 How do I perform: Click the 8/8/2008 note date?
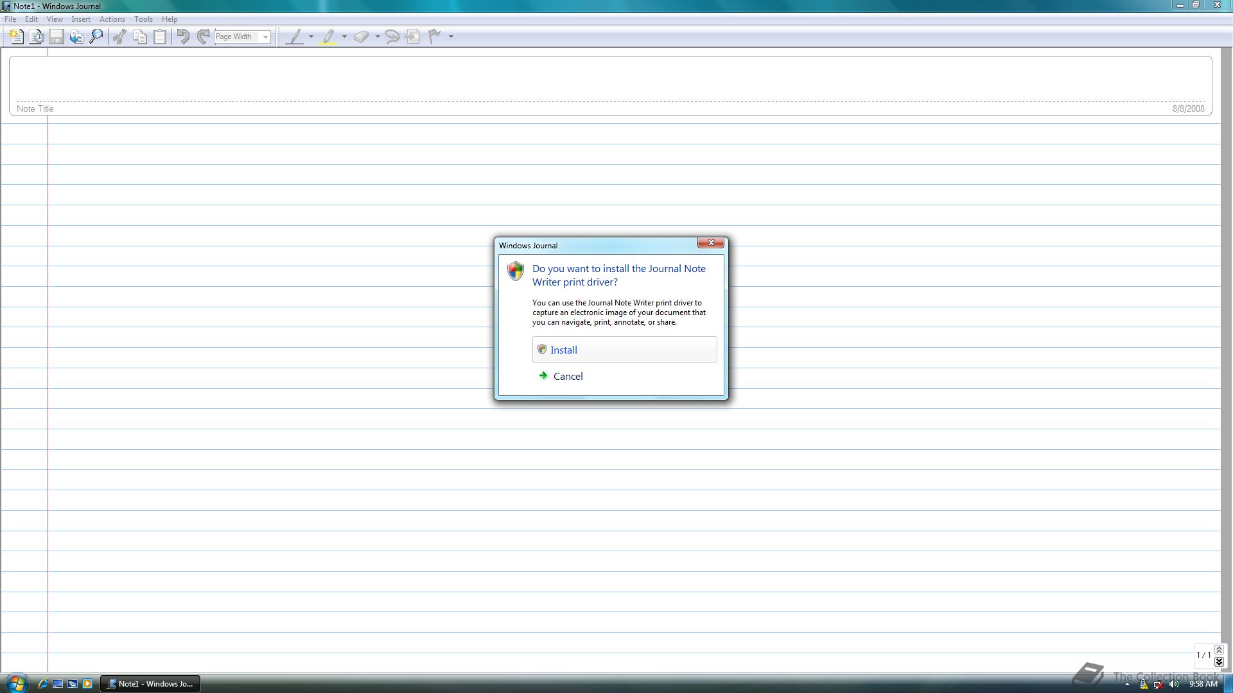tap(1188, 108)
